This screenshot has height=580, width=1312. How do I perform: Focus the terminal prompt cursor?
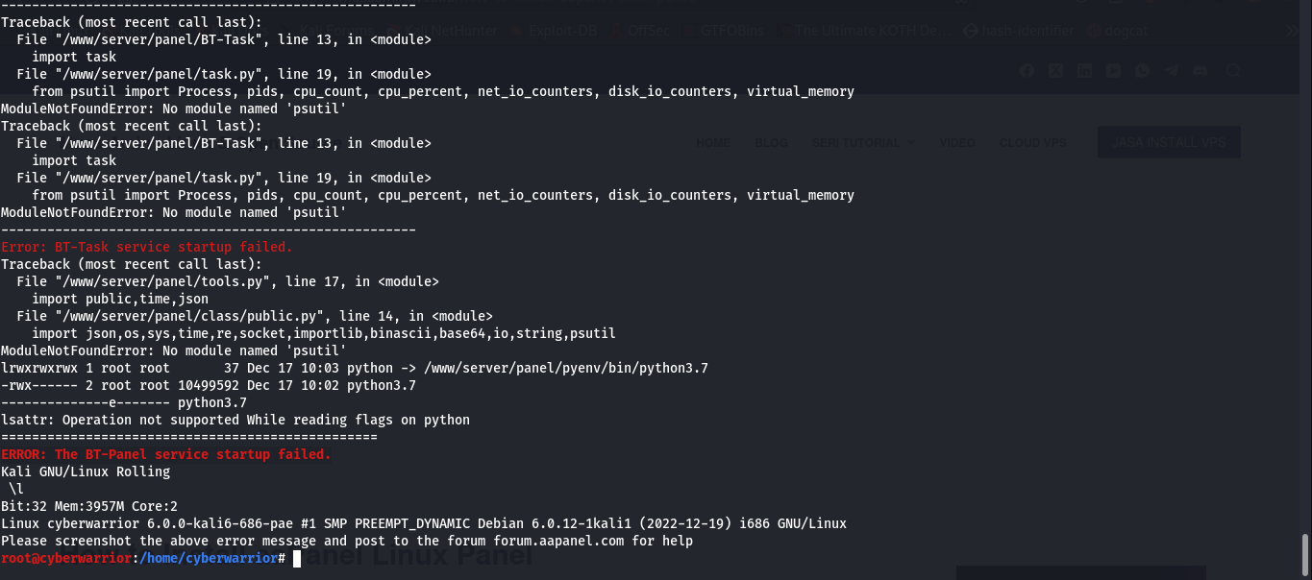point(297,558)
